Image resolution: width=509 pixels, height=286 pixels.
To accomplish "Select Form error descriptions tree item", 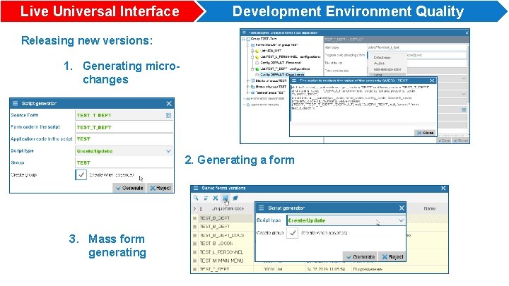I will pos(267,99).
